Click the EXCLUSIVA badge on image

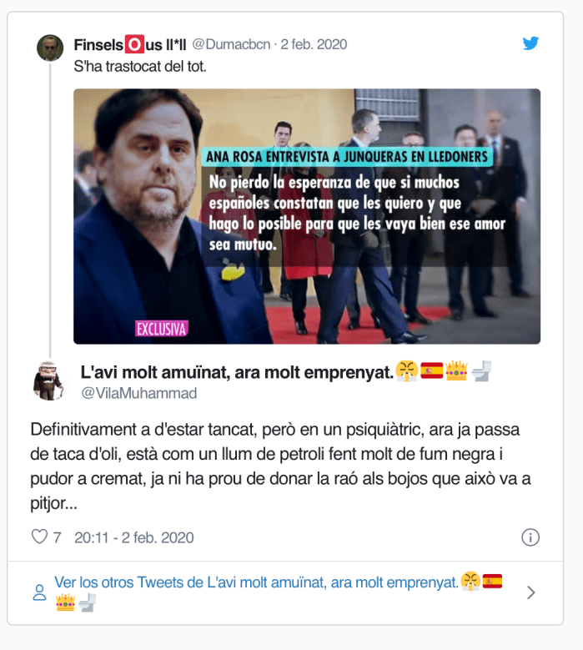click(x=162, y=329)
